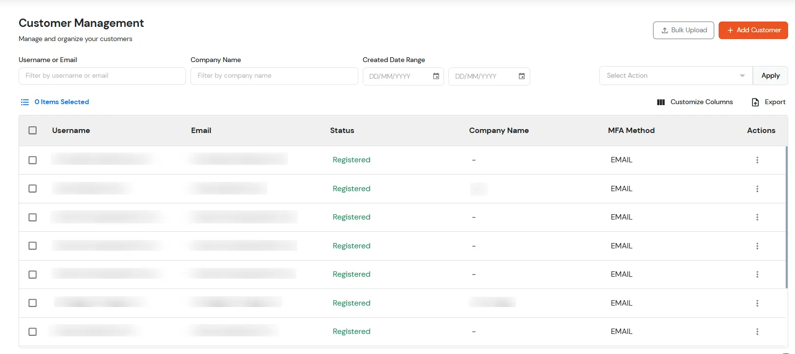The width and height of the screenshot is (795, 354).
Task: Open the Customize Columns label
Action: point(701,102)
